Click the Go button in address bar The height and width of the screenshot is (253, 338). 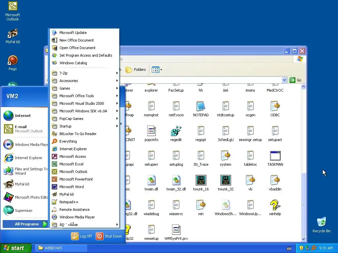tap(295, 80)
